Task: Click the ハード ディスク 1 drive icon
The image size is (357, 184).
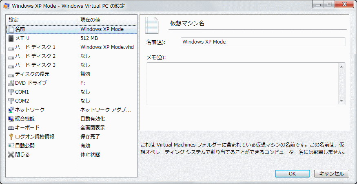Action: pos(11,48)
